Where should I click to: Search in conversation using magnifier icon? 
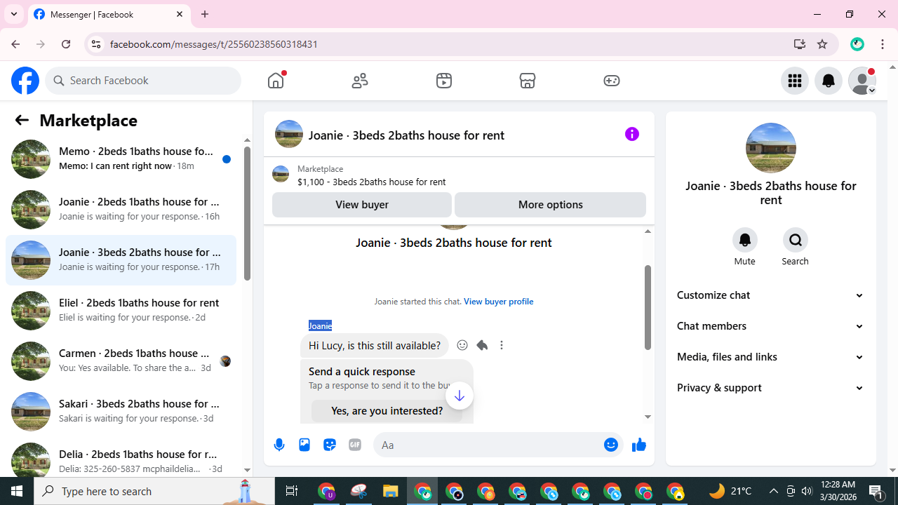pyautogui.click(x=796, y=240)
